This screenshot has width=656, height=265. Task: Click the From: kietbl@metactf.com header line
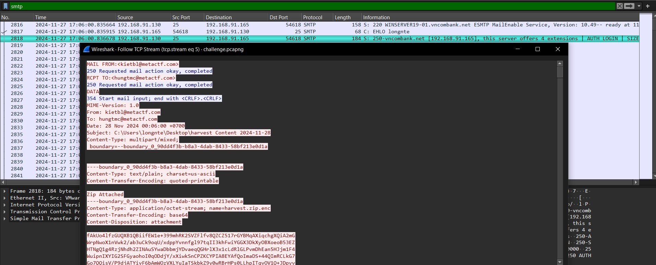124,112
